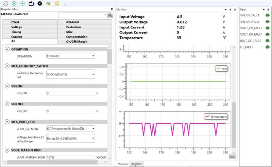
Task: Open the Switching frequency 500KHz dropdown
Action: pos(71,74)
